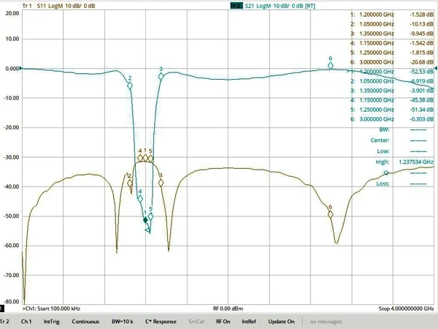Select marker 6 on the teal S21 trace
This screenshot has height=329, width=438.
tap(331, 66)
